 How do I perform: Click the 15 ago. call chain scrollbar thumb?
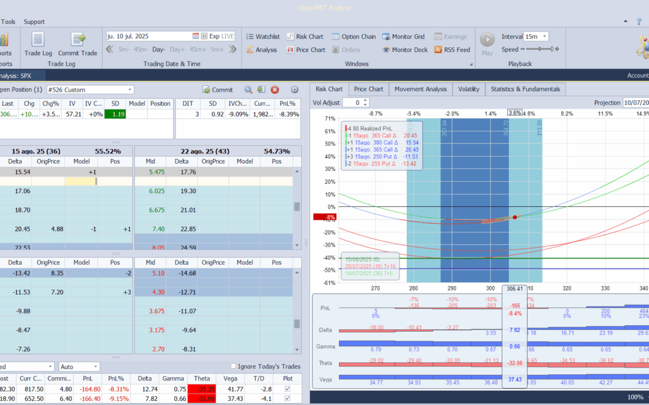(297, 206)
